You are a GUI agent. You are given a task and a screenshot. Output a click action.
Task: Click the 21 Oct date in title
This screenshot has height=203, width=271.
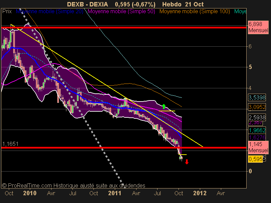194,4
